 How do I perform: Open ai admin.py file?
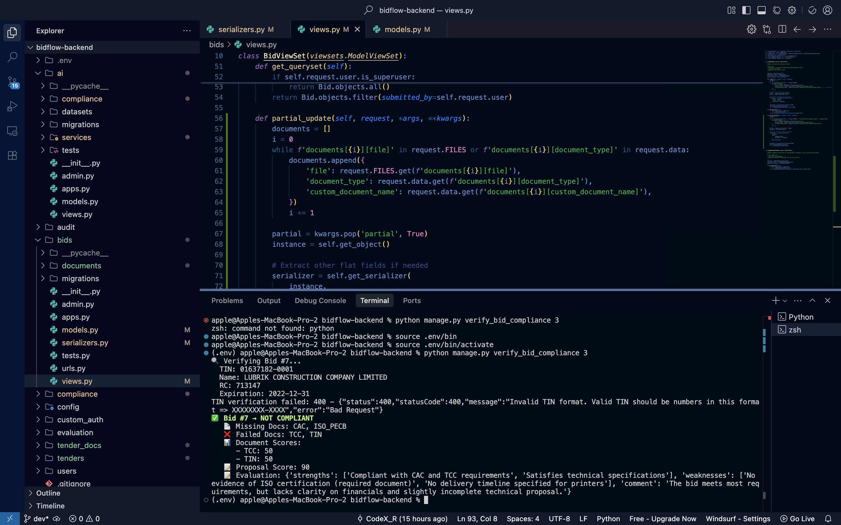coord(112,176)
